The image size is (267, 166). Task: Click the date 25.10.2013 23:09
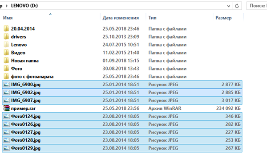pyautogui.click(x=121, y=37)
